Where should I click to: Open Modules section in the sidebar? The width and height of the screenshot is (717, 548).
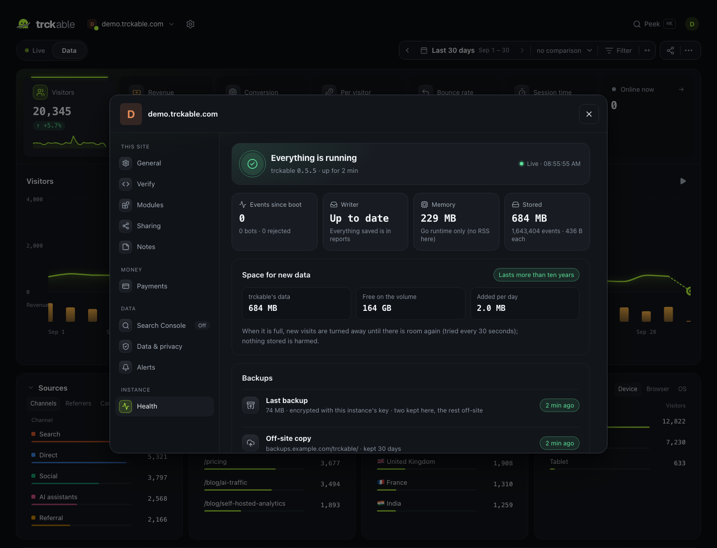tap(165, 205)
